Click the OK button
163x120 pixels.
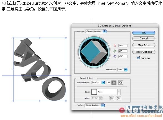coord(144,33)
